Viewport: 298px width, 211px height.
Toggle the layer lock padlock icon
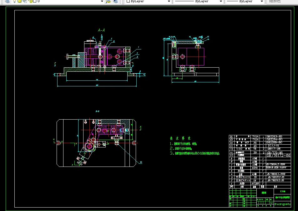click(31, 1)
